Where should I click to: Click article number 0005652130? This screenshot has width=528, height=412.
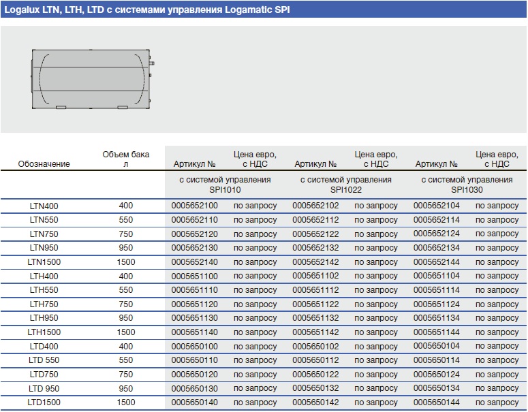195,248
